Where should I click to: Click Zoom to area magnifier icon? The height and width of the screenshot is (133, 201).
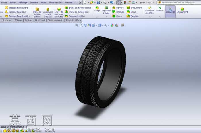point(81,25)
